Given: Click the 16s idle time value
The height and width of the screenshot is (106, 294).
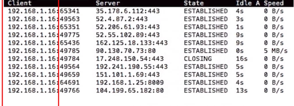Looking at the screenshot, I should tap(242, 59).
